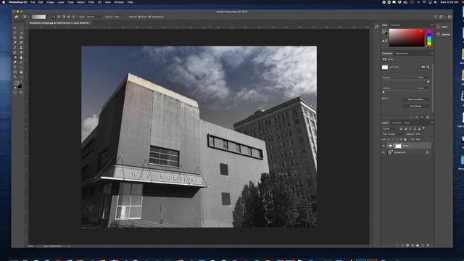Viewport: 464px width, 261px height.
Task: Open the layer Kind filter dropdown
Action: tap(390, 129)
